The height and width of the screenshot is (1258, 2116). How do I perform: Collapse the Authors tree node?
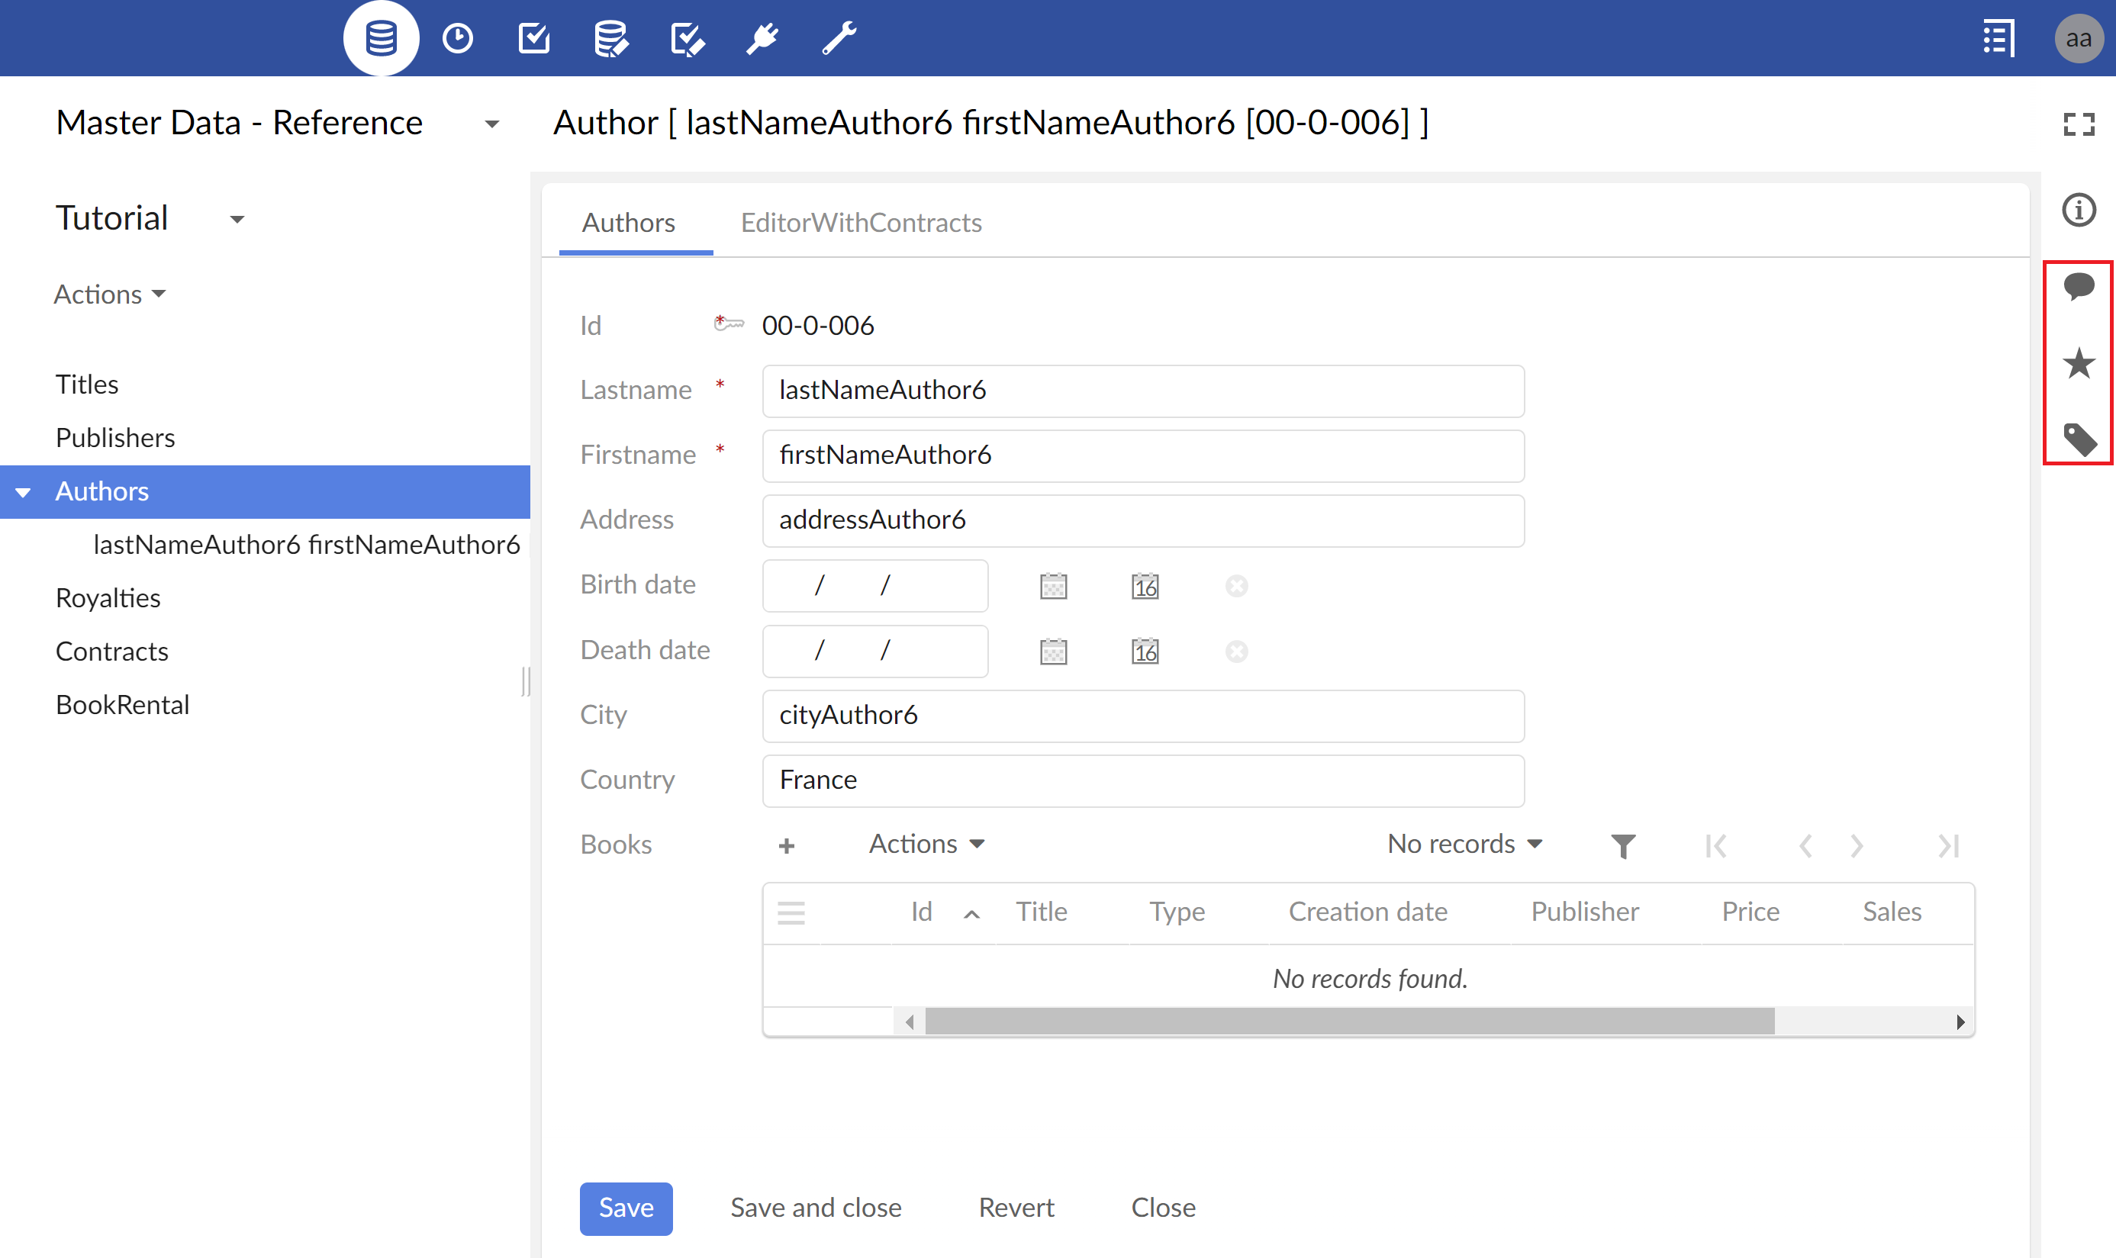point(23,491)
